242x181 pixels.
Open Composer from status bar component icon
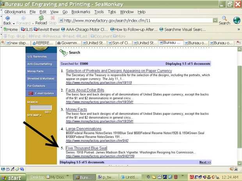coord(12,169)
